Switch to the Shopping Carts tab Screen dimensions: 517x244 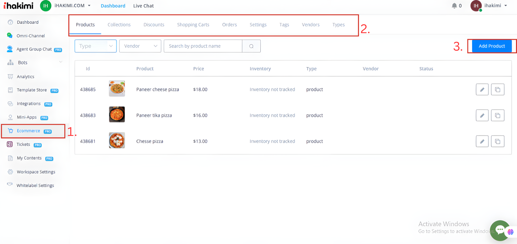point(193,25)
